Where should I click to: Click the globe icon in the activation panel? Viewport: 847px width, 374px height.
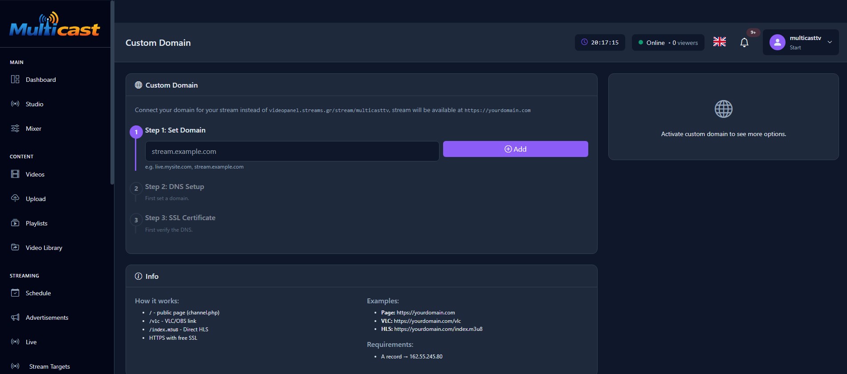pos(724,109)
